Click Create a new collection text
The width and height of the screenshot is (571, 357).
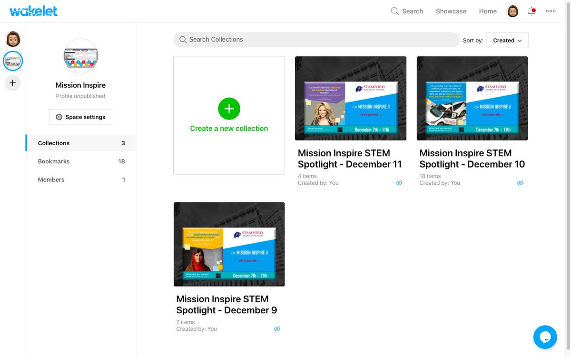tap(229, 129)
